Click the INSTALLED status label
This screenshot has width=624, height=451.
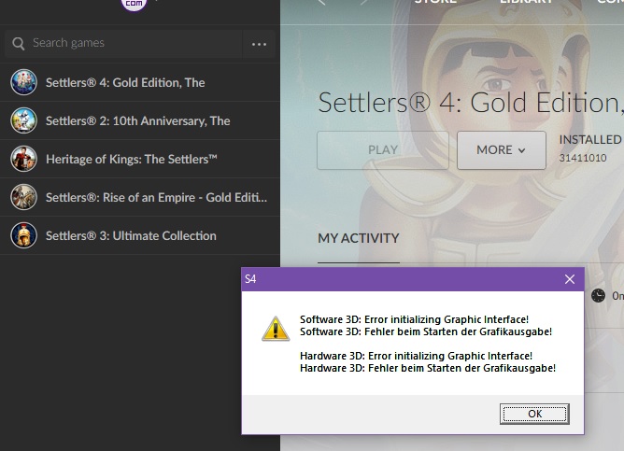(590, 140)
